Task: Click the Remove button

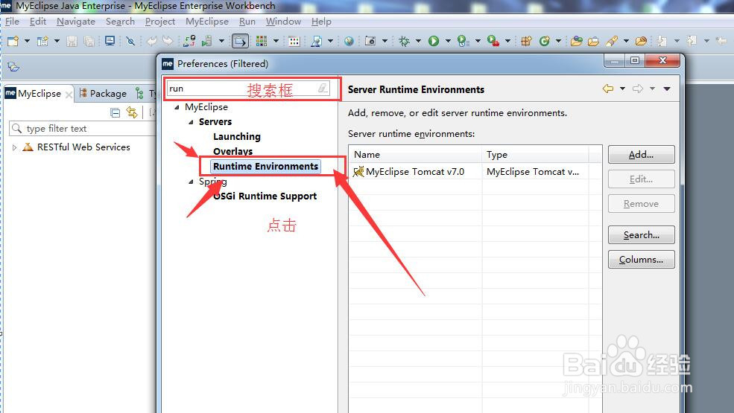Action: coord(642,204)
